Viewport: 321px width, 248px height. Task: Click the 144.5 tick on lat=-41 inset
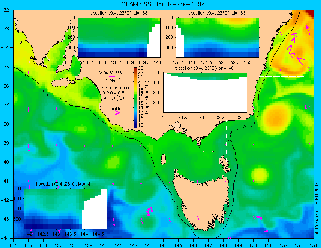tap(98, 234)
